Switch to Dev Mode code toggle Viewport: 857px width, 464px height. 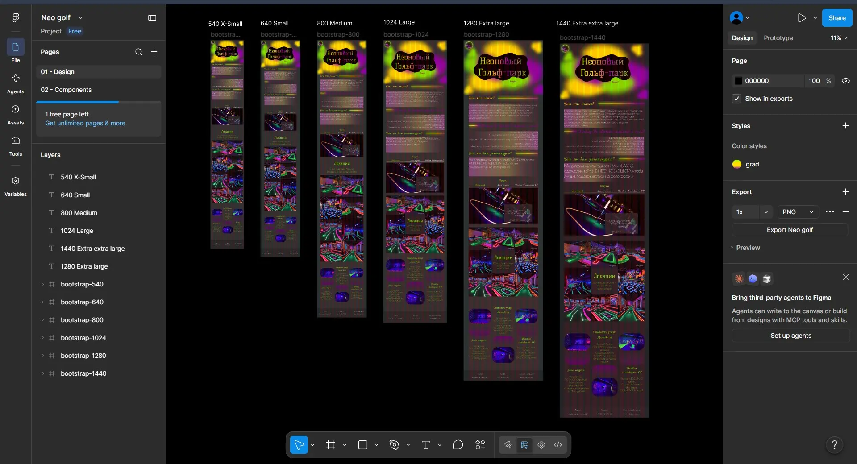click(558, 445)
